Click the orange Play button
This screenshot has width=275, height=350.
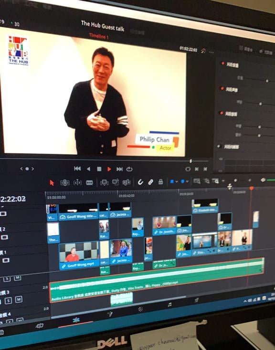109,169
